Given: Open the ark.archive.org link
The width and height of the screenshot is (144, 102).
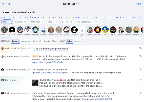Looking at the screenshot, I should click(49, 62).
